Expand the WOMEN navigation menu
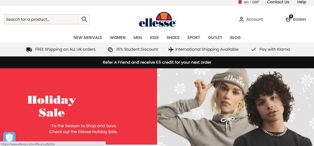Viewport: 314px width, 146px height. (118, 38)
